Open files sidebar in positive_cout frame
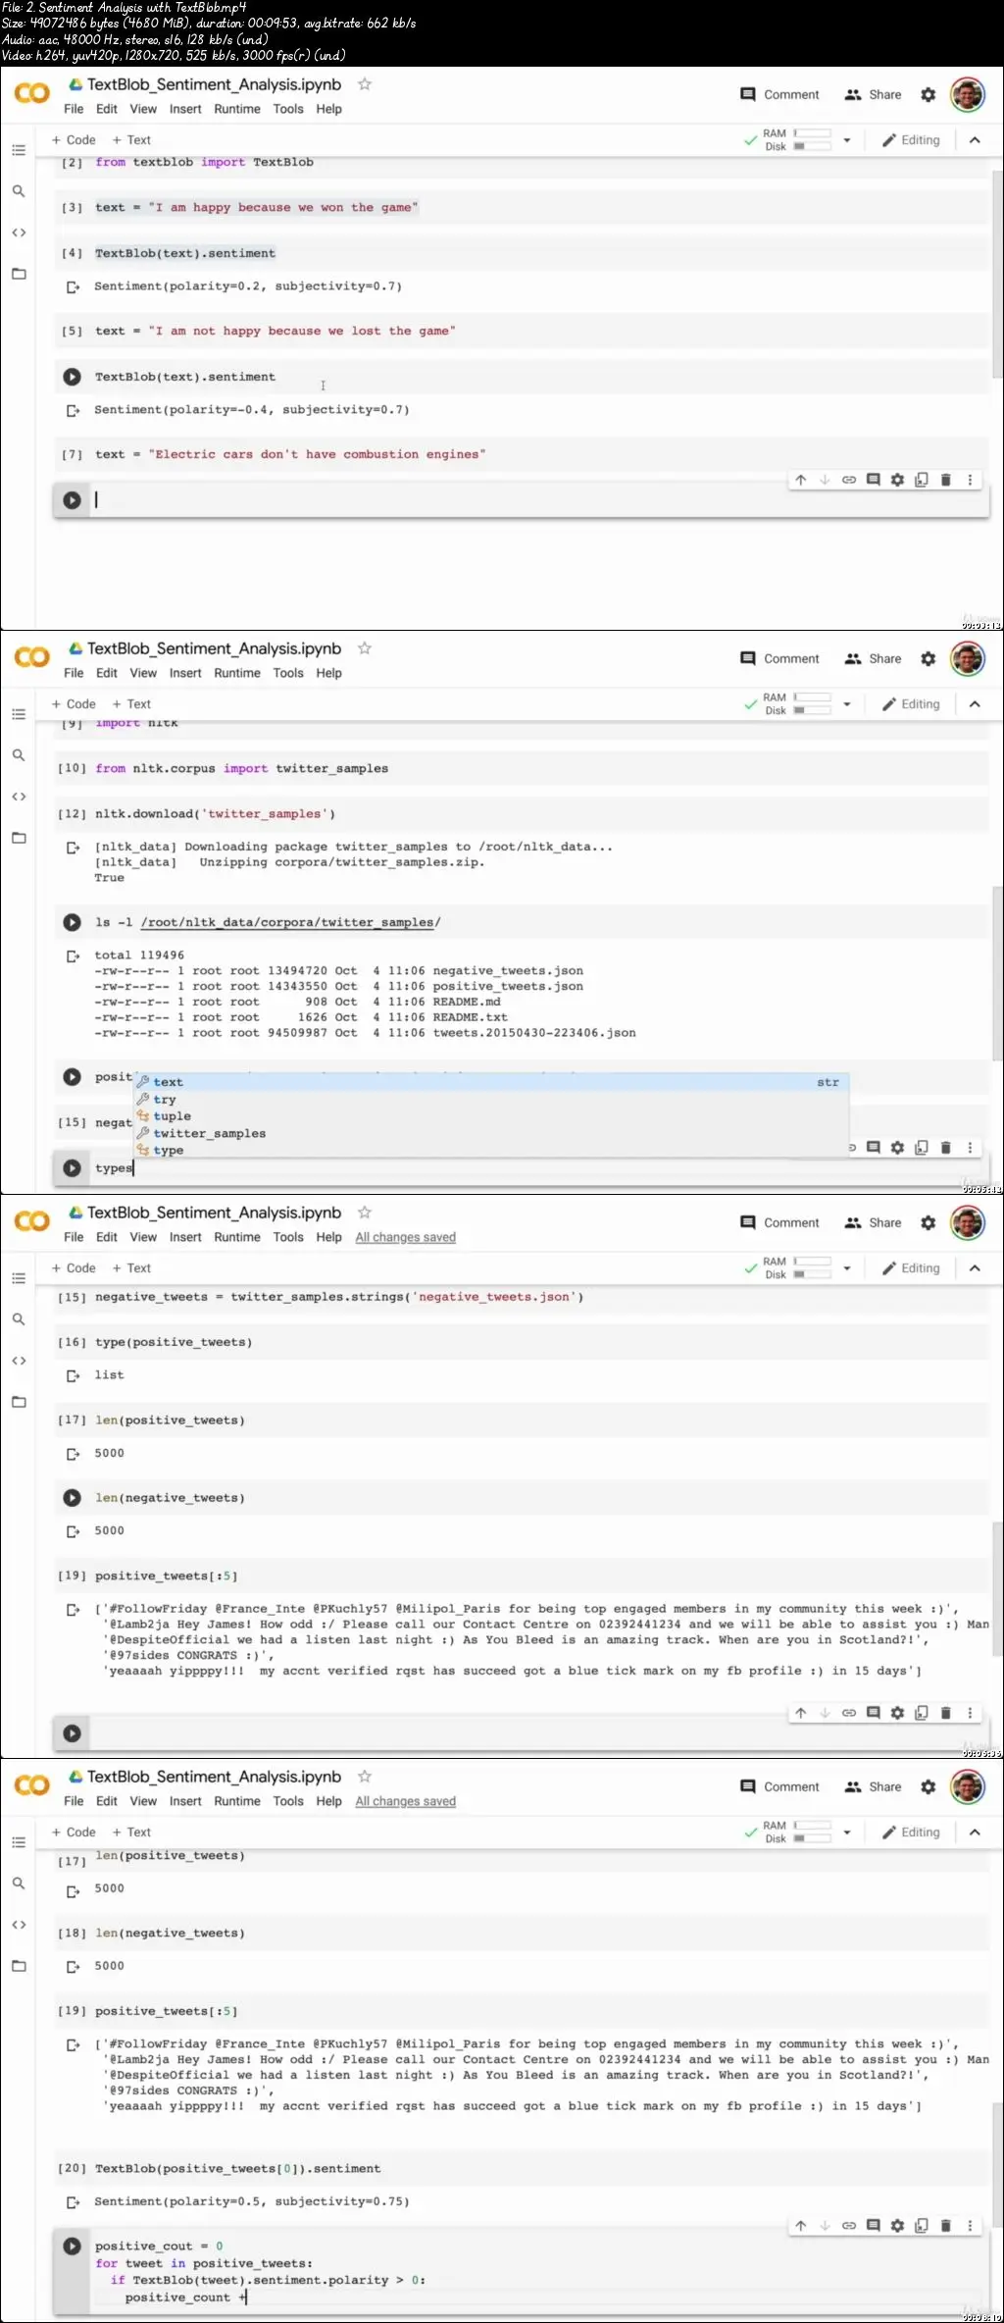Image resolution: width=1004 pixels, height=2323 pixels. pos(18,1966)
